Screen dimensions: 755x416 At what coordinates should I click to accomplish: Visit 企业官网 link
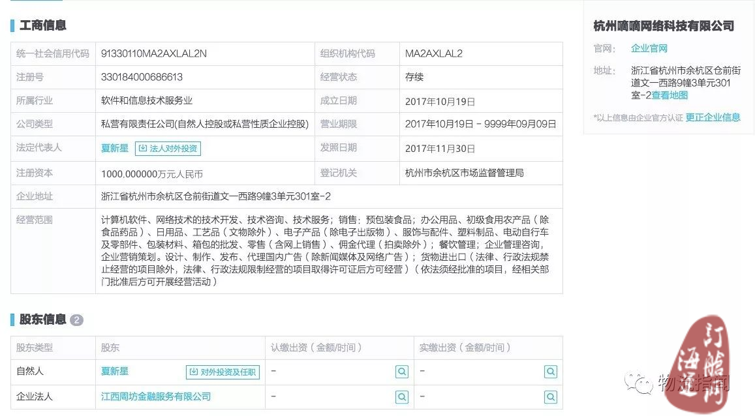[649, 48]
